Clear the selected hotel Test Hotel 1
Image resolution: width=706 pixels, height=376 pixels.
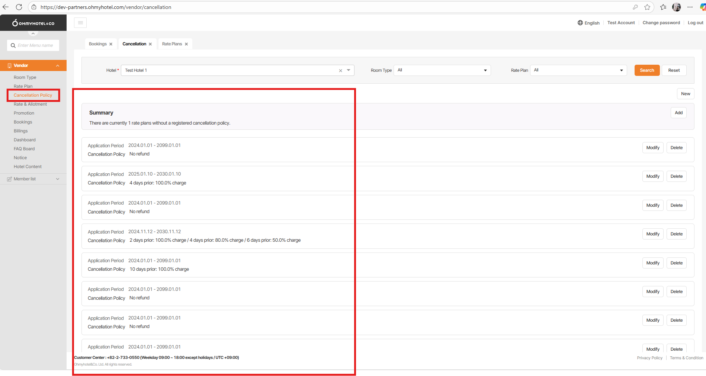340,70
